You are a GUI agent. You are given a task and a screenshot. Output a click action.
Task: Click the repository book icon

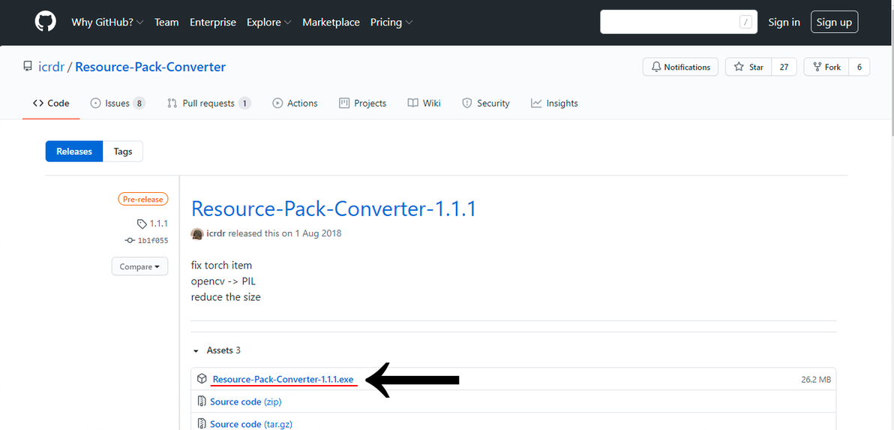[x=28, y=67]
